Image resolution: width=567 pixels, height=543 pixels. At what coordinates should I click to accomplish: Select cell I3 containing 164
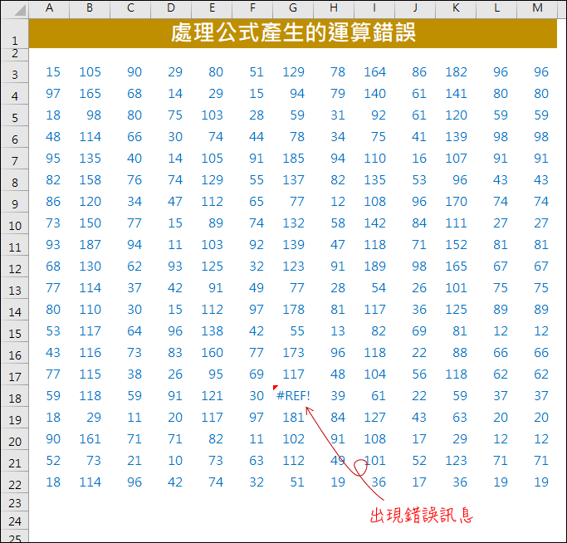coord(374,72)
